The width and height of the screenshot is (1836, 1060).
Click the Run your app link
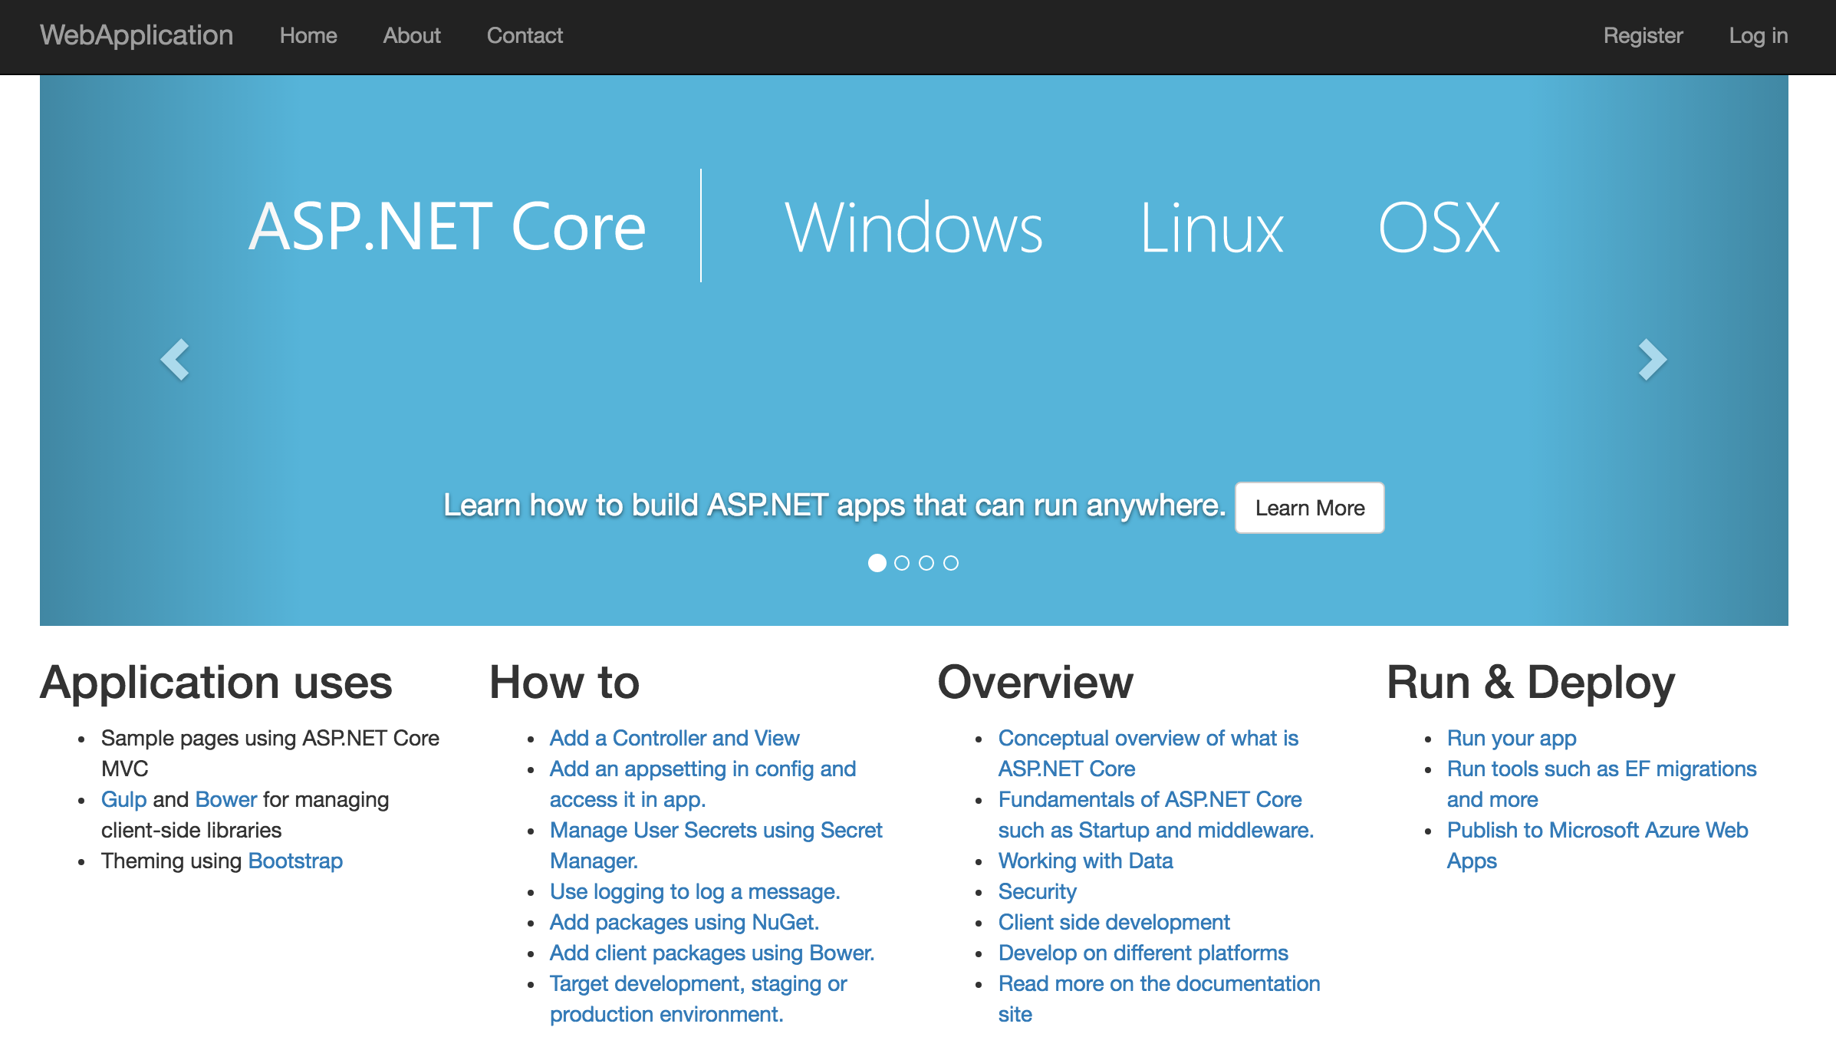click(1511, 738)
